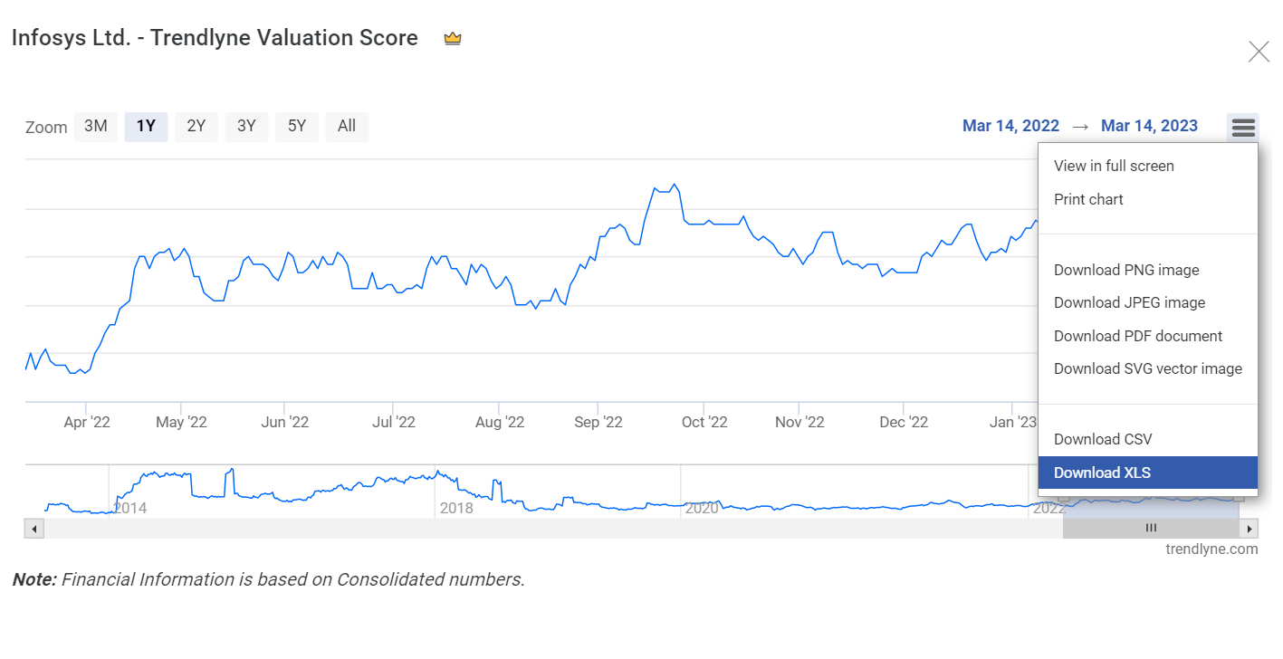The image size is (1283, 659).
Task: Select the 1Y zoom range
Action: point(146,127)
